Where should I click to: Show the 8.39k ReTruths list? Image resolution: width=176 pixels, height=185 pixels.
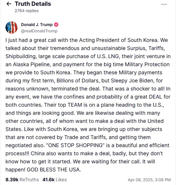(22, 180)
